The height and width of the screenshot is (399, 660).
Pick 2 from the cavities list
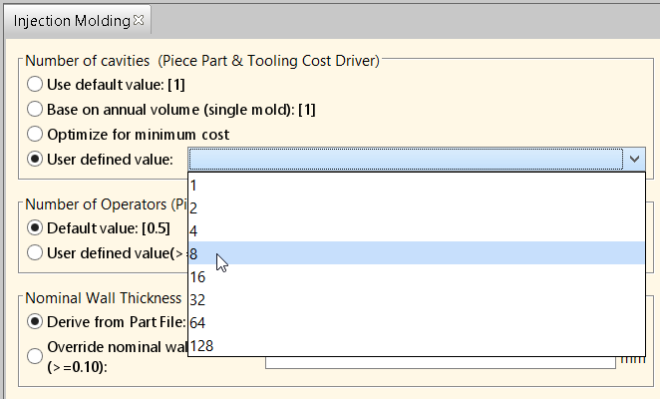pos(417,207)
